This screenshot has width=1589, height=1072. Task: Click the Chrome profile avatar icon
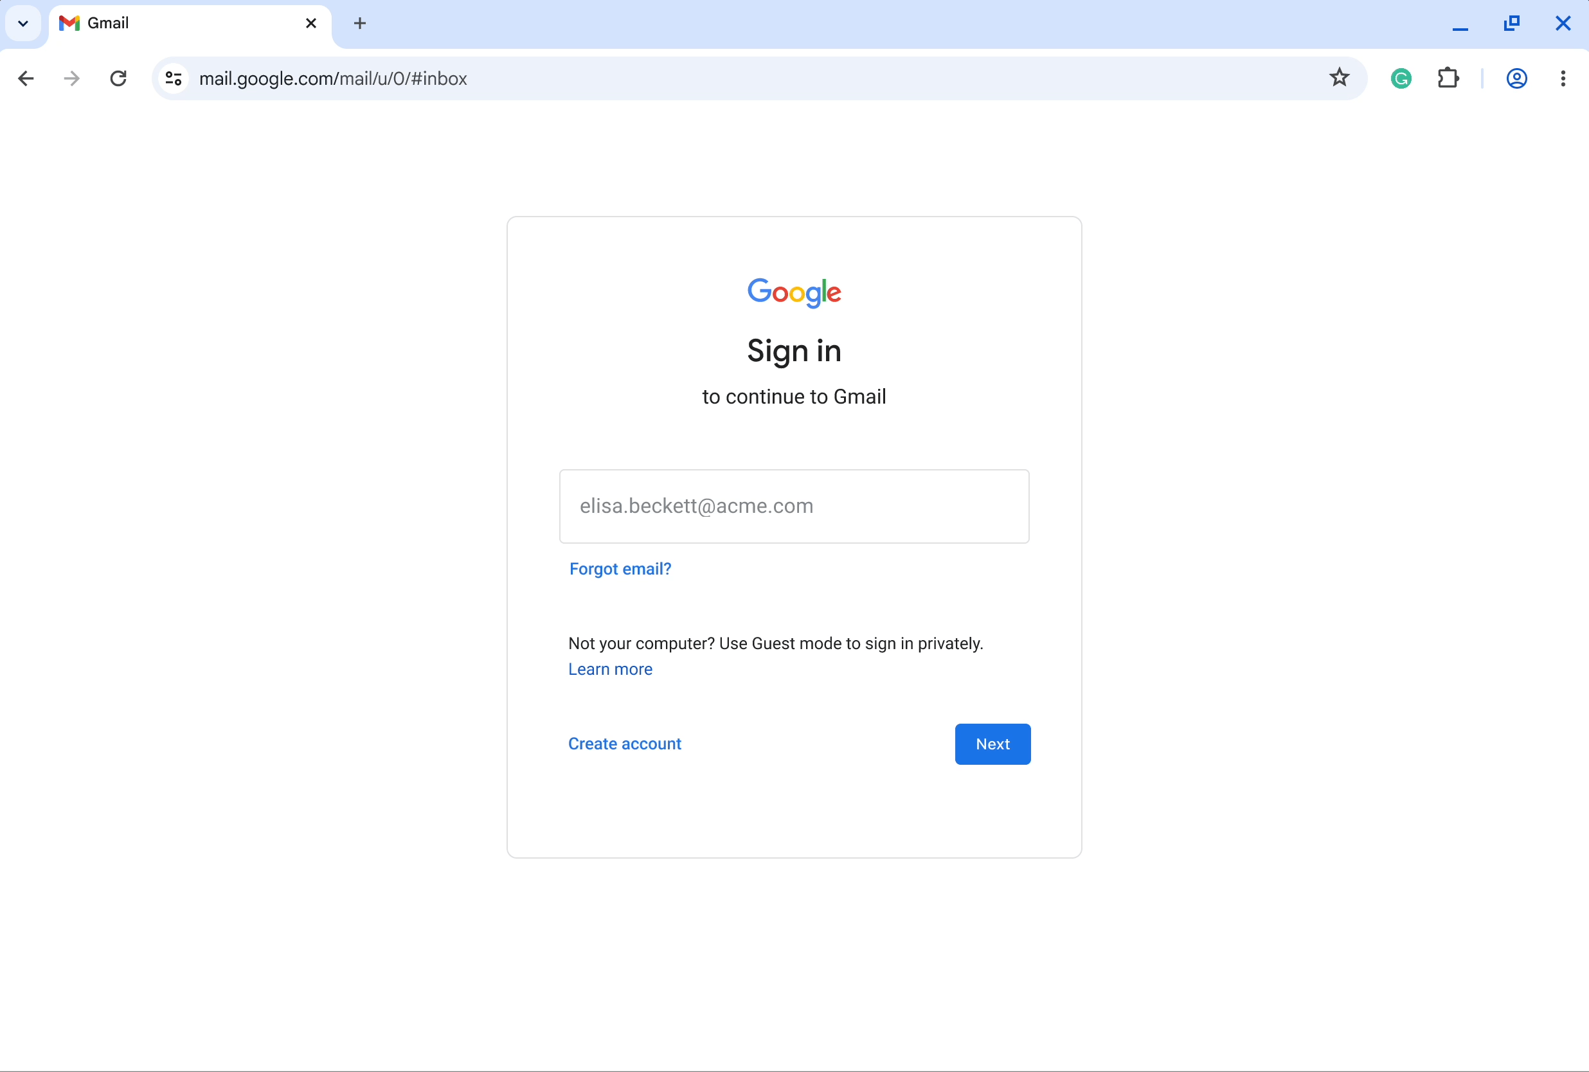[1516, 78]
